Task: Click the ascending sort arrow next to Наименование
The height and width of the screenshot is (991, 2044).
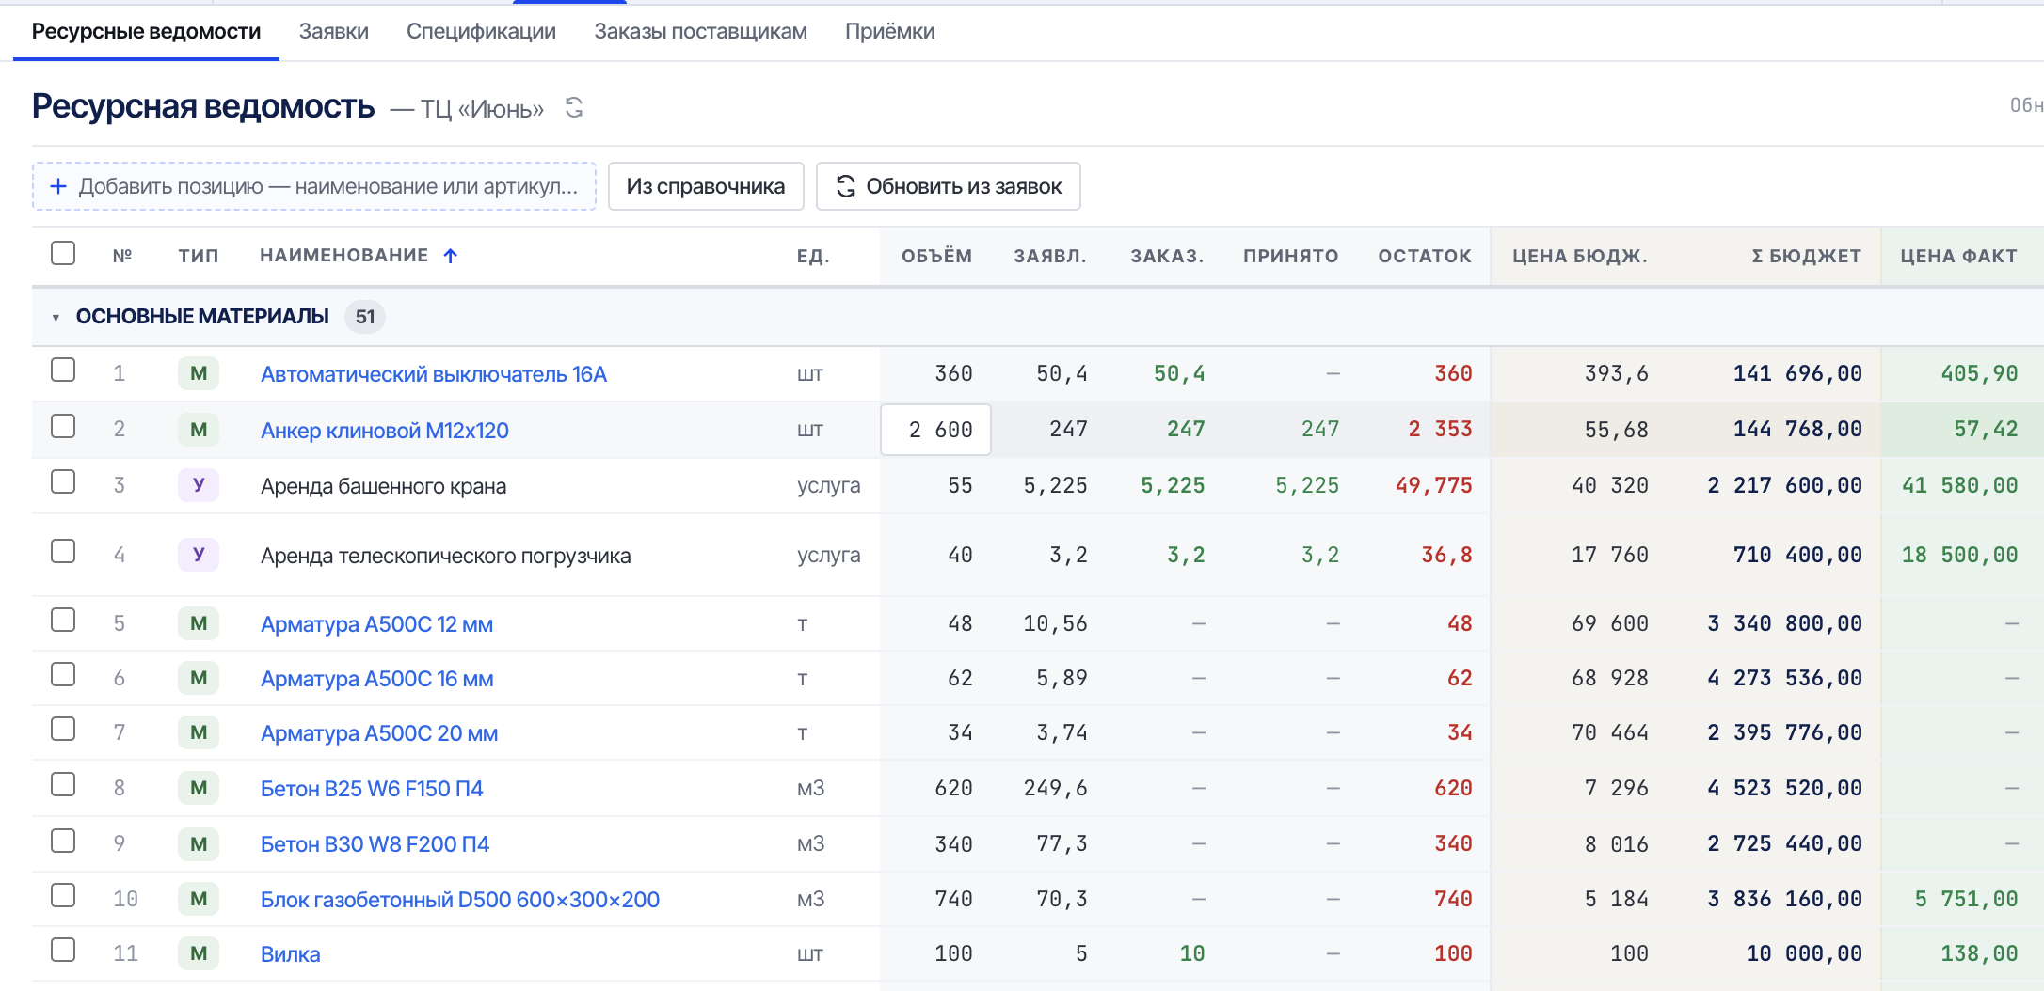Action: (x=451, y=256)
